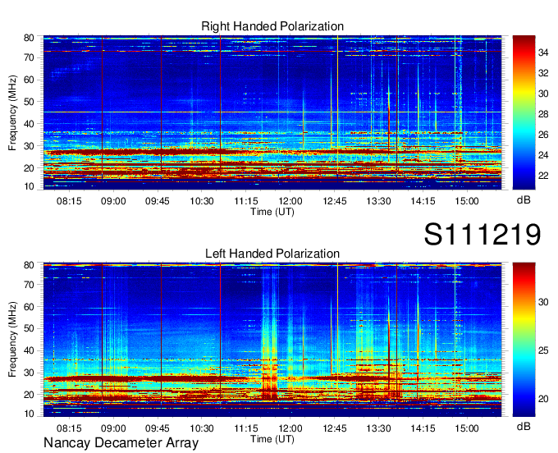Click 15:00 tick under Left Handed plot
The width and height of the screenshot is (558, 453).
(467, 428)
